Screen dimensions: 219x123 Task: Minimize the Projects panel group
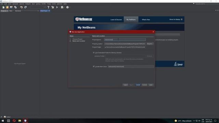pos(38,11)
